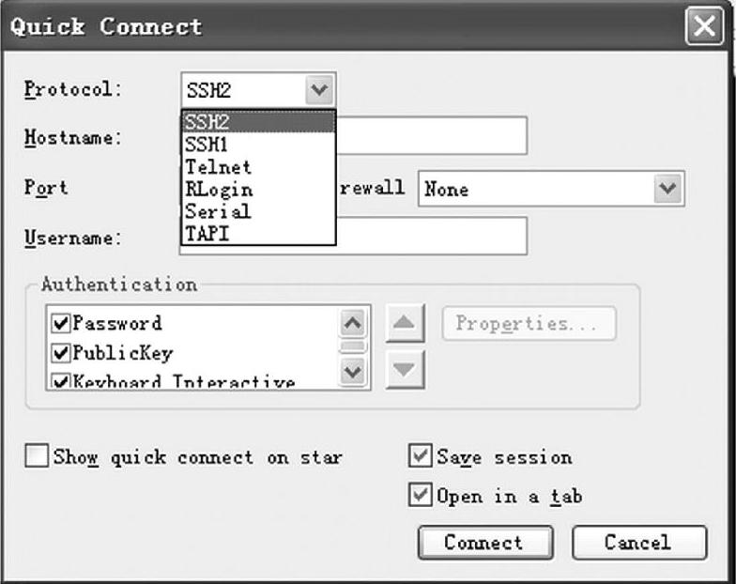The width and height of the screenshot is (736, 584).
Task: Choose Serial in the protocol list
Action: (258, 211)
